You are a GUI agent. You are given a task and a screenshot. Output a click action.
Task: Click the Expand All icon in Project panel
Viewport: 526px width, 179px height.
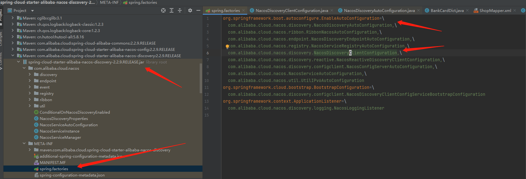tap(172, 10)
